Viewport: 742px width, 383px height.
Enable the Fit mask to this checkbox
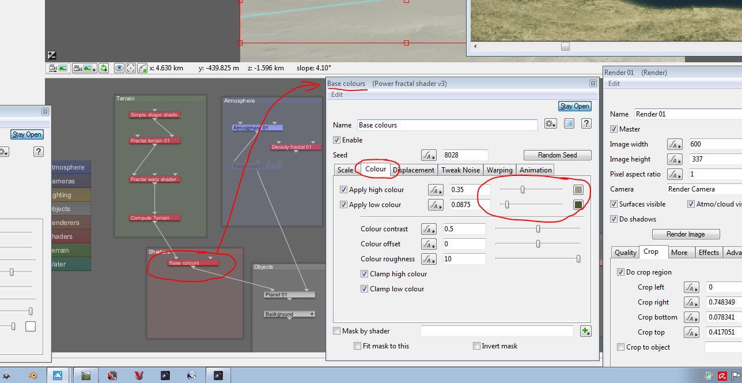(358, 346)
